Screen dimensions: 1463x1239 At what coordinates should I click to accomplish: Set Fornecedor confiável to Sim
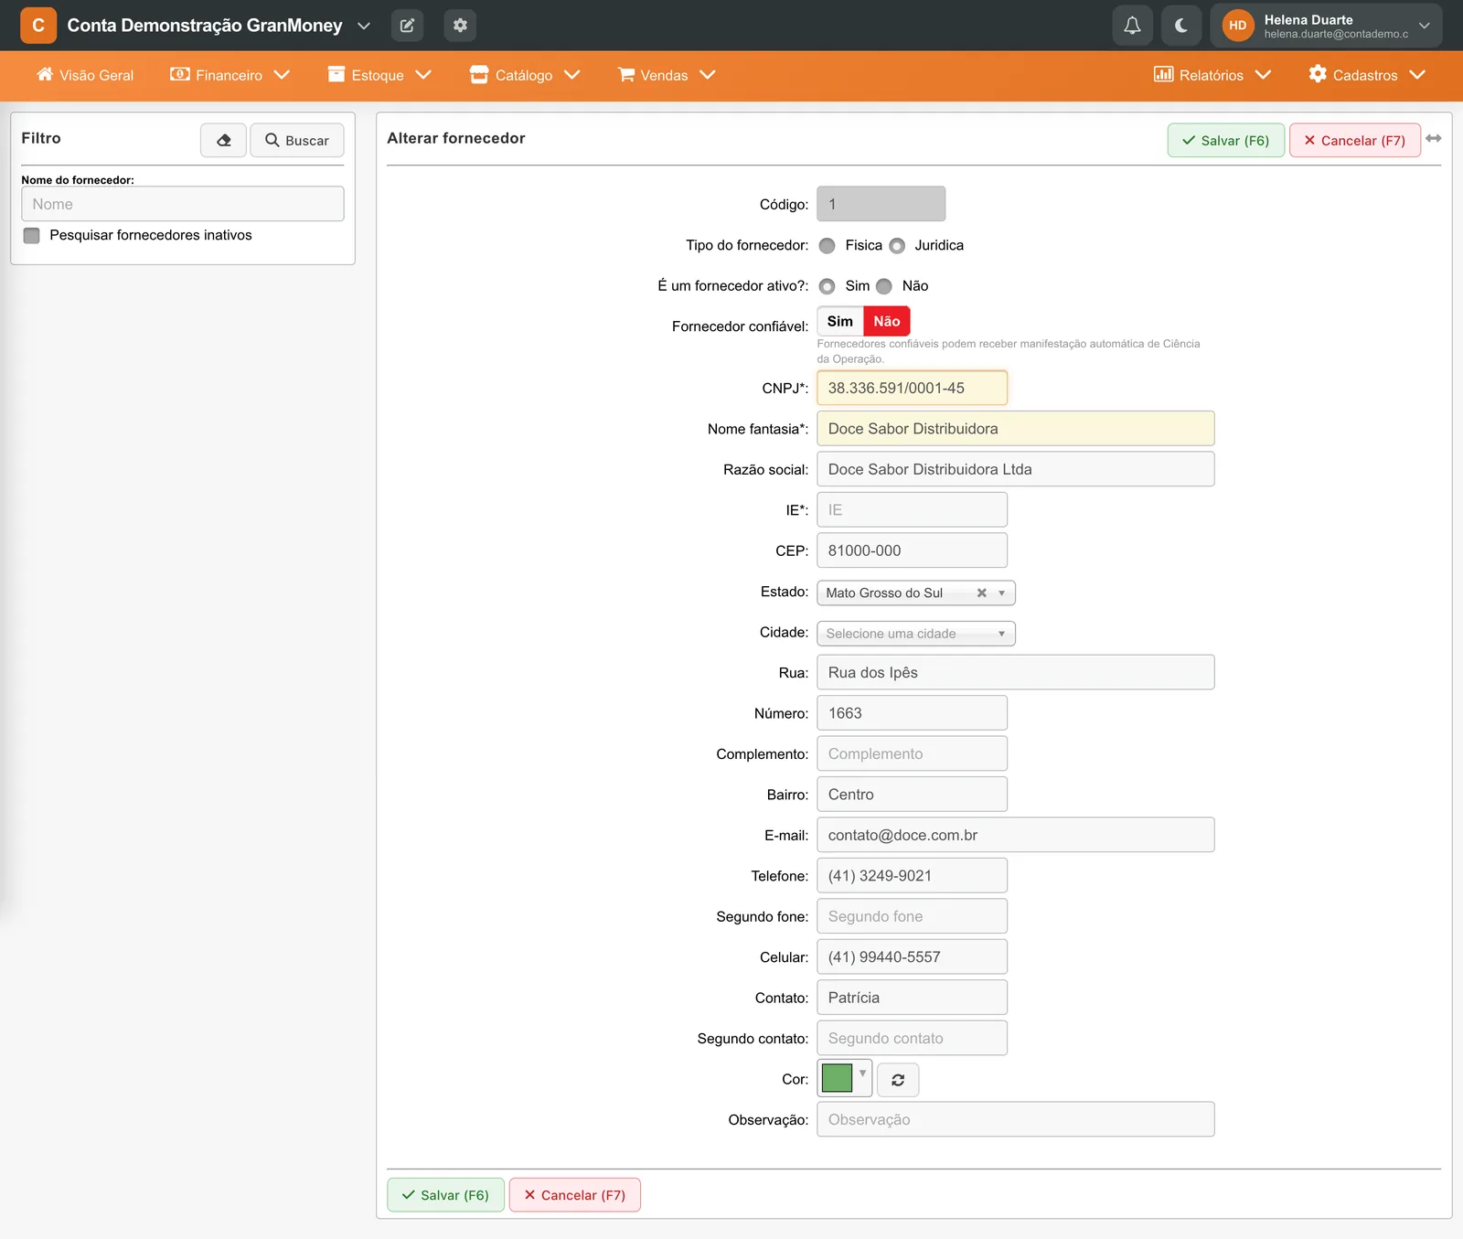tap(840, 321)
